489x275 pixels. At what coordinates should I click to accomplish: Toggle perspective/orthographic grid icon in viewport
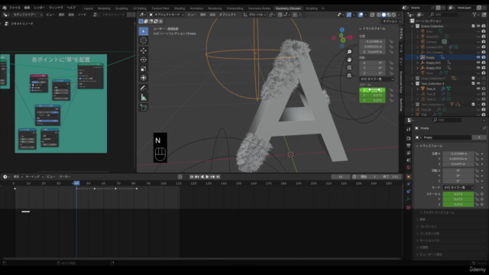click(x=349, y=75)
